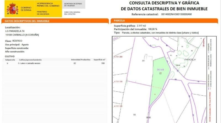Image resolution: width=221 pixels, height=123 pixels.
Task: Click participation value '100,00 %'
Action: pyautogui.click(x=152, y=29)
